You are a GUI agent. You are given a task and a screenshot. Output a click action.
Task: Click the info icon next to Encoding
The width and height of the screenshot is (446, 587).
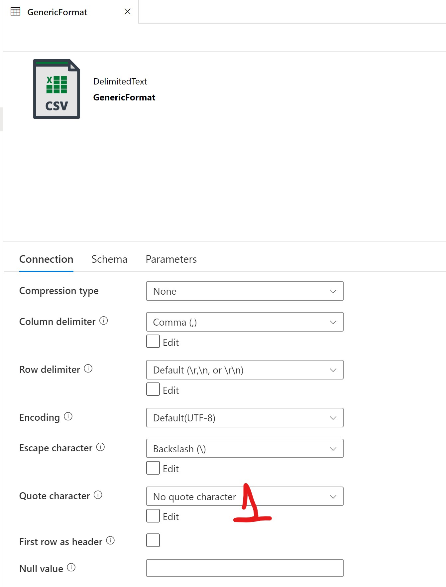[68, 416]
